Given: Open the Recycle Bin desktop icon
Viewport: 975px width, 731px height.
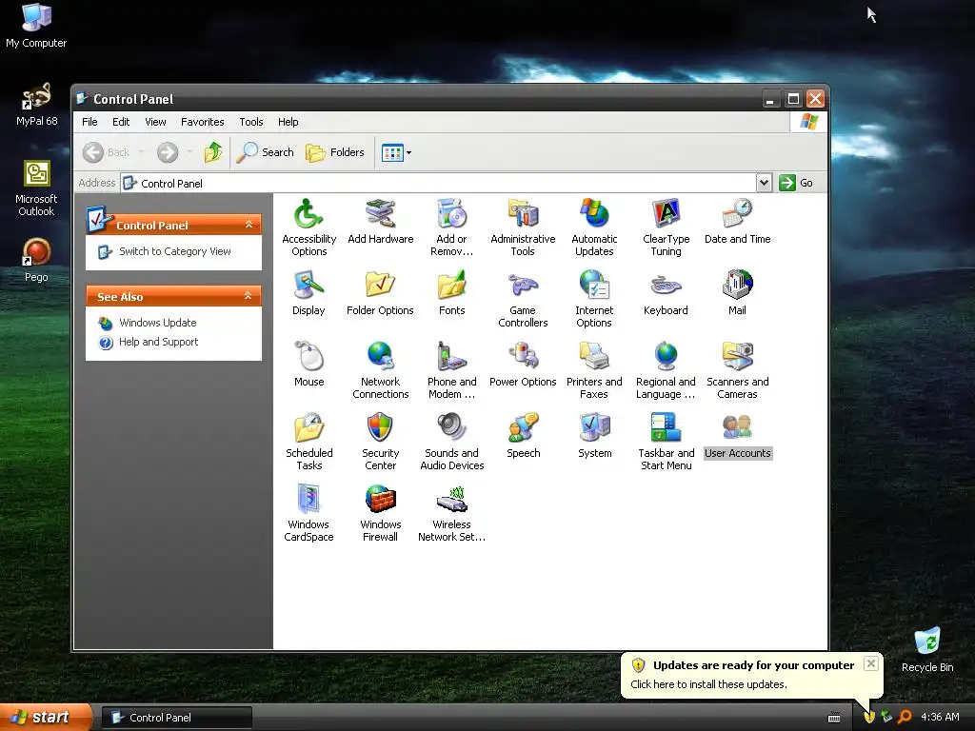Looking at the screenshot, I should 927,649.
